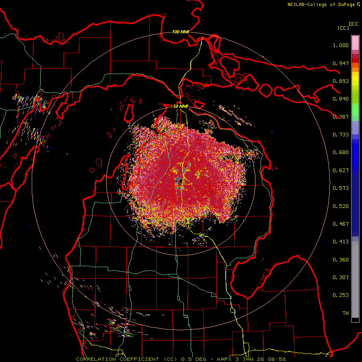Click the 0.947 legend value

[x=341, y=63]
